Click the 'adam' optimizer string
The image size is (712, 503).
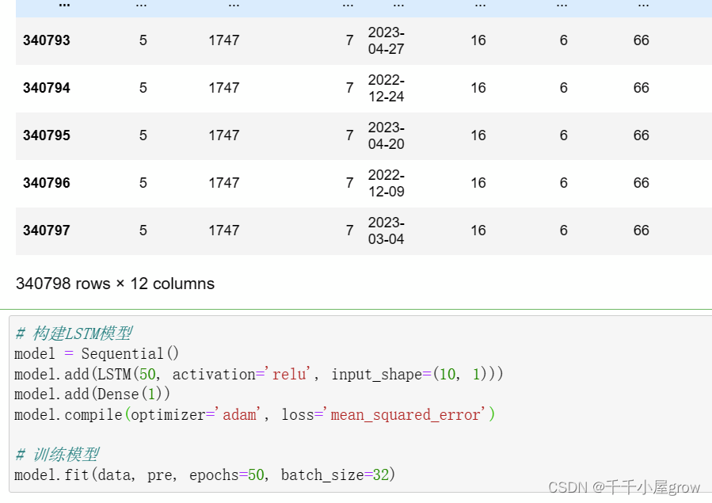click(239, 414)
